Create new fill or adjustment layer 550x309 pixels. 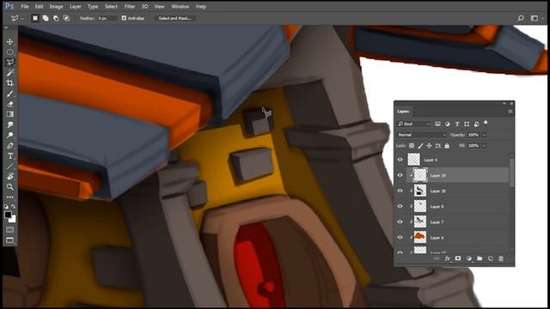[x=469, y=258]
